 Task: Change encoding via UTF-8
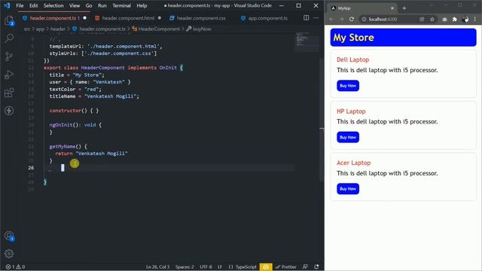(x=206, y=266)
